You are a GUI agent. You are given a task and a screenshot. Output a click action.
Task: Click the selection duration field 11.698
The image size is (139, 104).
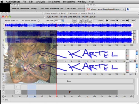(132, 21)
